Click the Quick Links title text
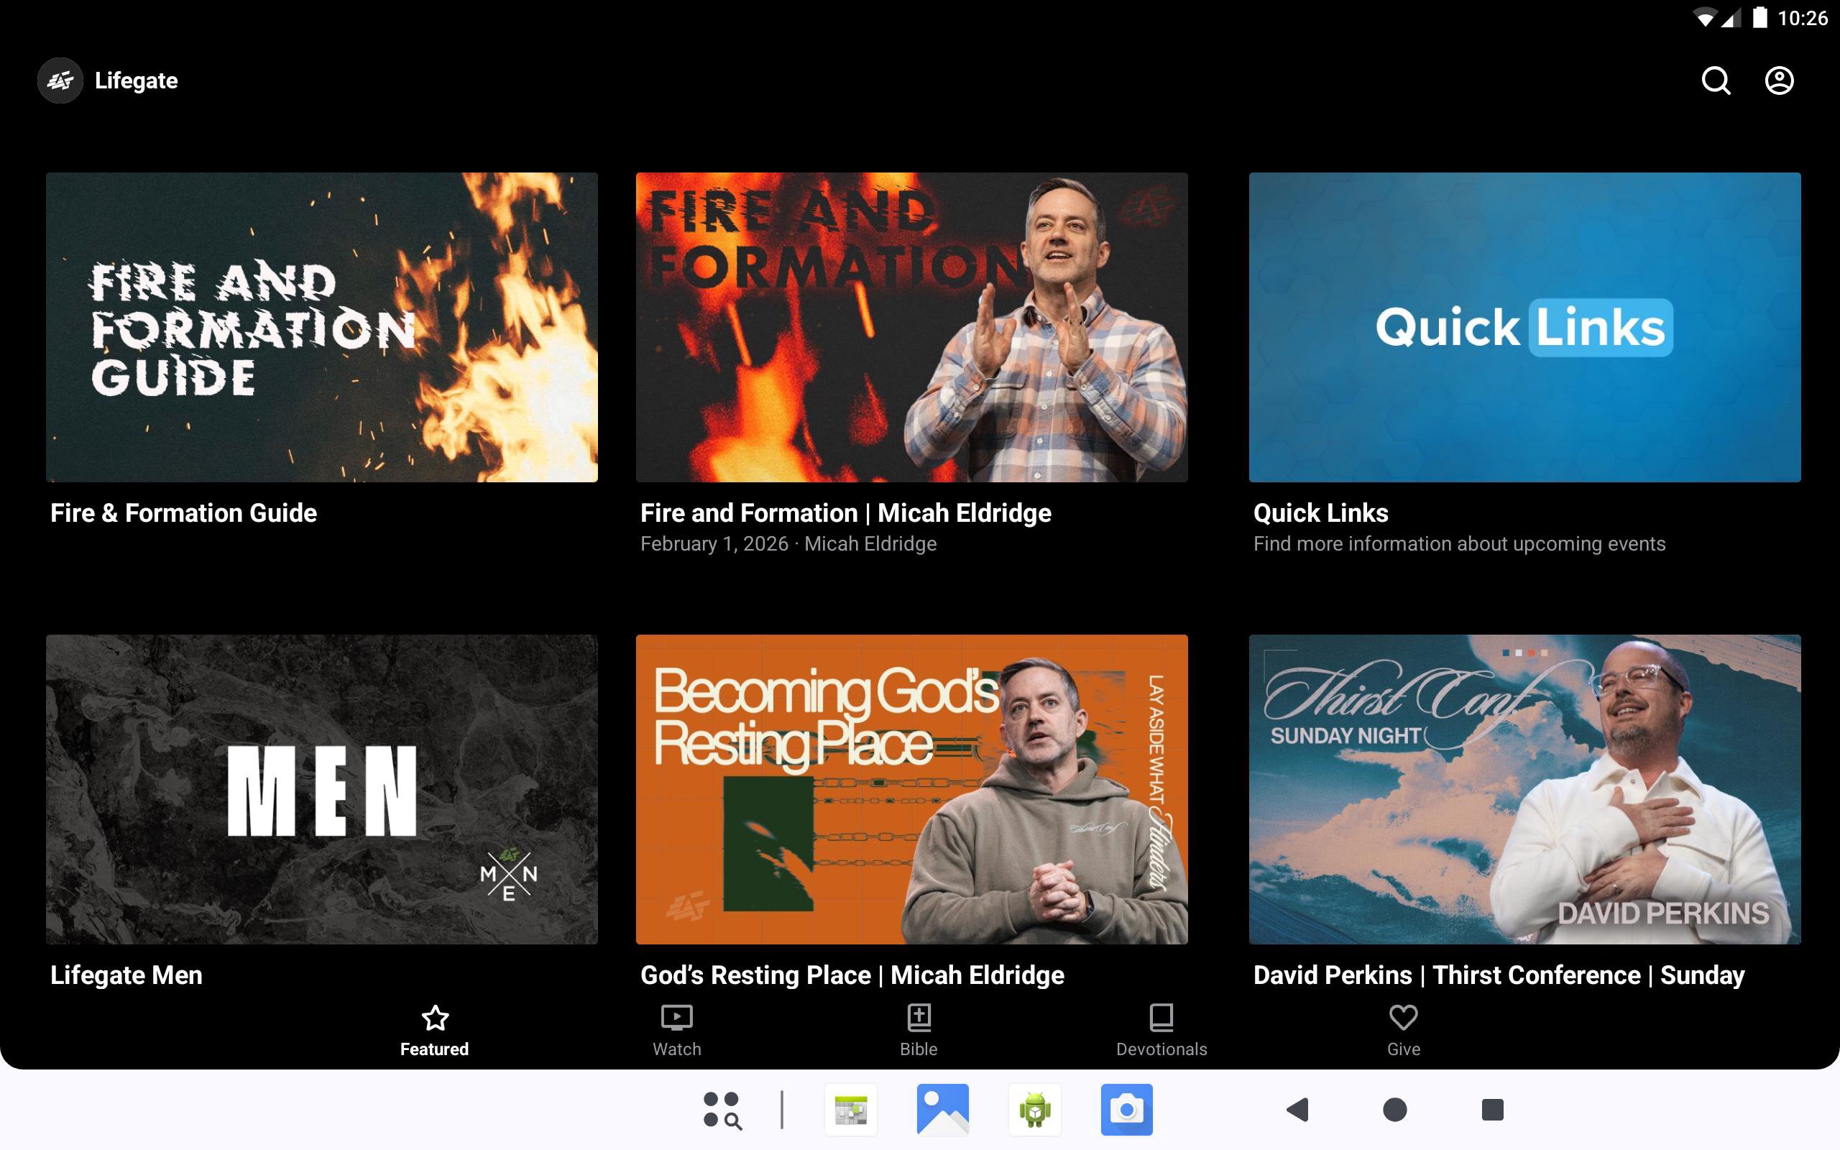The height and width of the screenshot is (1150, 1840). click(x=1320, y=513)
